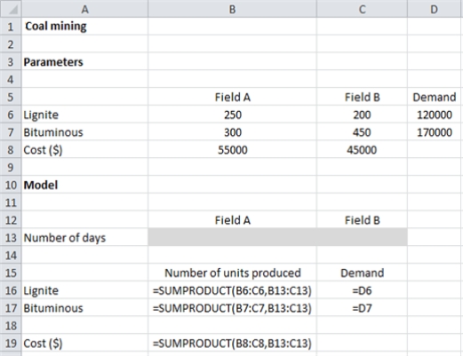Select 'Field B' header in row 5
463x356 pixels.
tap(362, 97)
